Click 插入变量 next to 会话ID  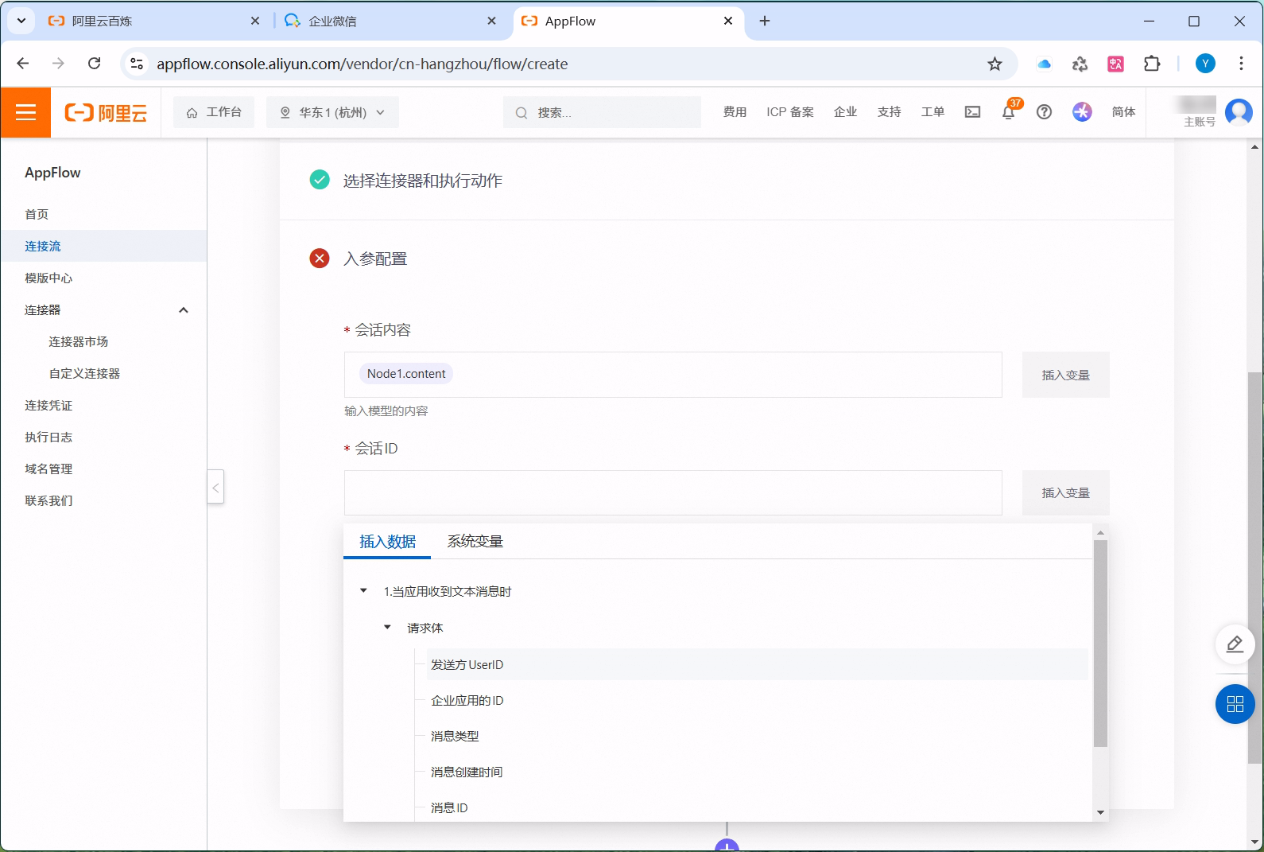1065,493
